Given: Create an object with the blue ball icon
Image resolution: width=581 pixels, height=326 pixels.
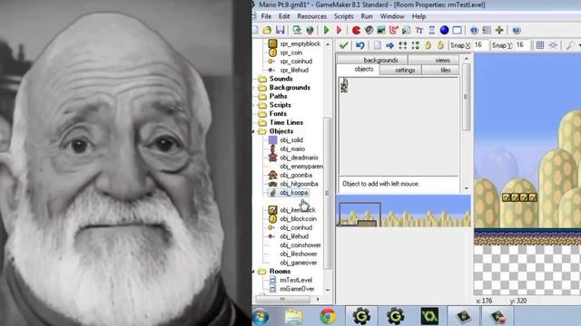Looking at the screenshot, I should 444,30.
